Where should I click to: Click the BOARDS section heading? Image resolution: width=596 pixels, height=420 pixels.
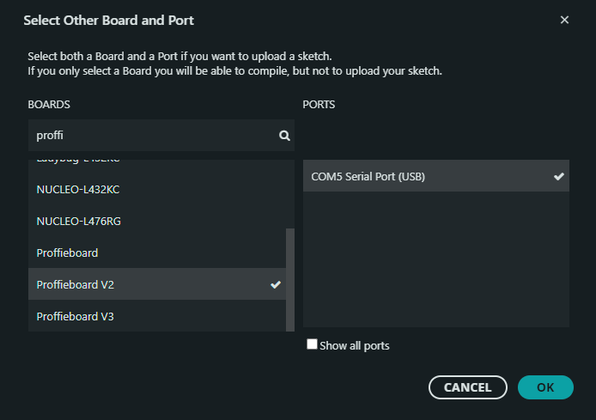pyautogui.click(x=49, y=104)
